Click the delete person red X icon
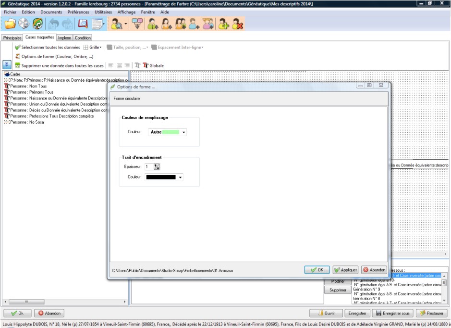Image resolution: width=451 pixels, height=328 pixels. coord(237,24)
